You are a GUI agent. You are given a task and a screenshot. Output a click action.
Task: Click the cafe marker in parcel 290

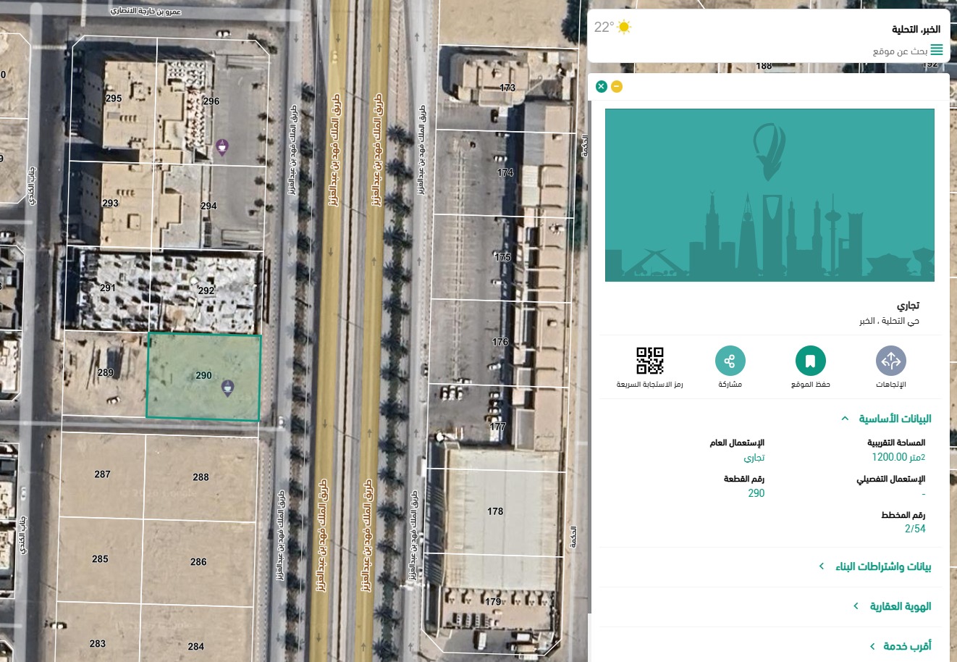pyautogui.click(x=228, y=388)
